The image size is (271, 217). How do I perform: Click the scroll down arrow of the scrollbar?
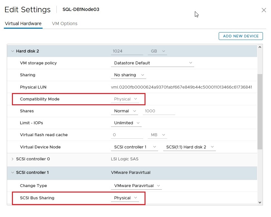[x=260, y=202]
